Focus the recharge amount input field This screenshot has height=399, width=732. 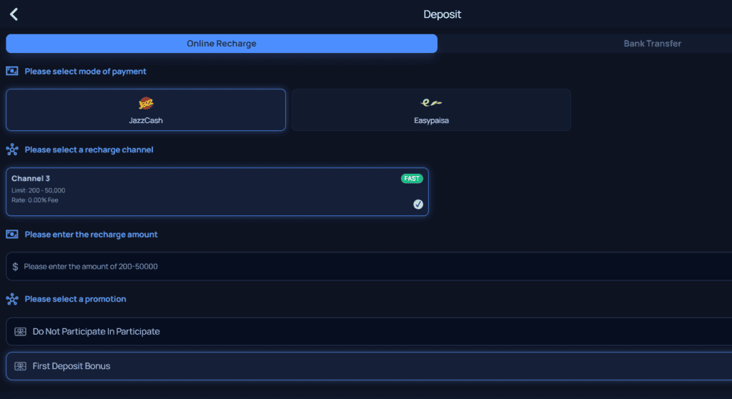click(x=369, y=266)
